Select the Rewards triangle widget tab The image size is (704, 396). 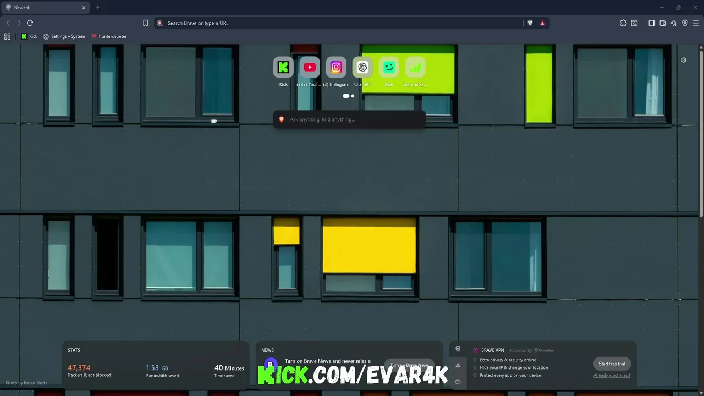[x=458, y=365]
